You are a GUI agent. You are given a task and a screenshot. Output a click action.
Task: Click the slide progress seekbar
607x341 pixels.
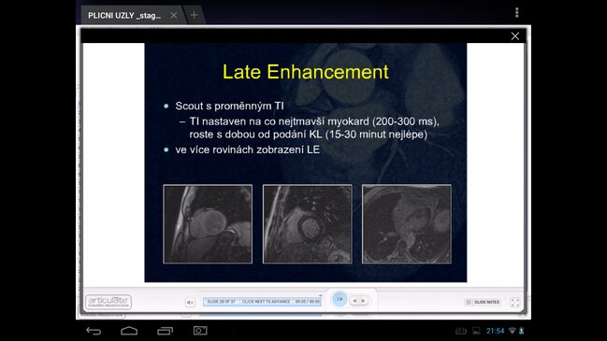tap(262, 302)
